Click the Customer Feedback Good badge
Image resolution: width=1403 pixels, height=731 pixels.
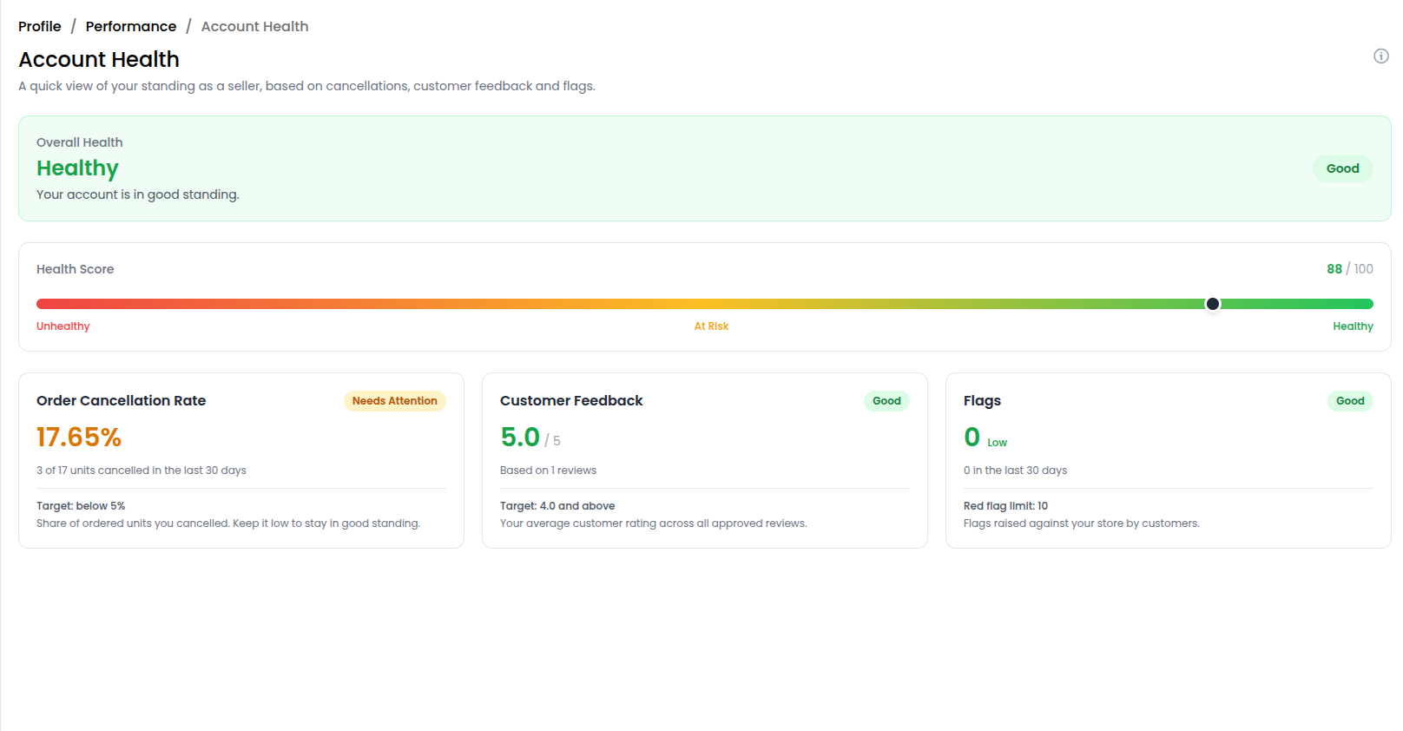pyautogui.click(x=886, y=401)
